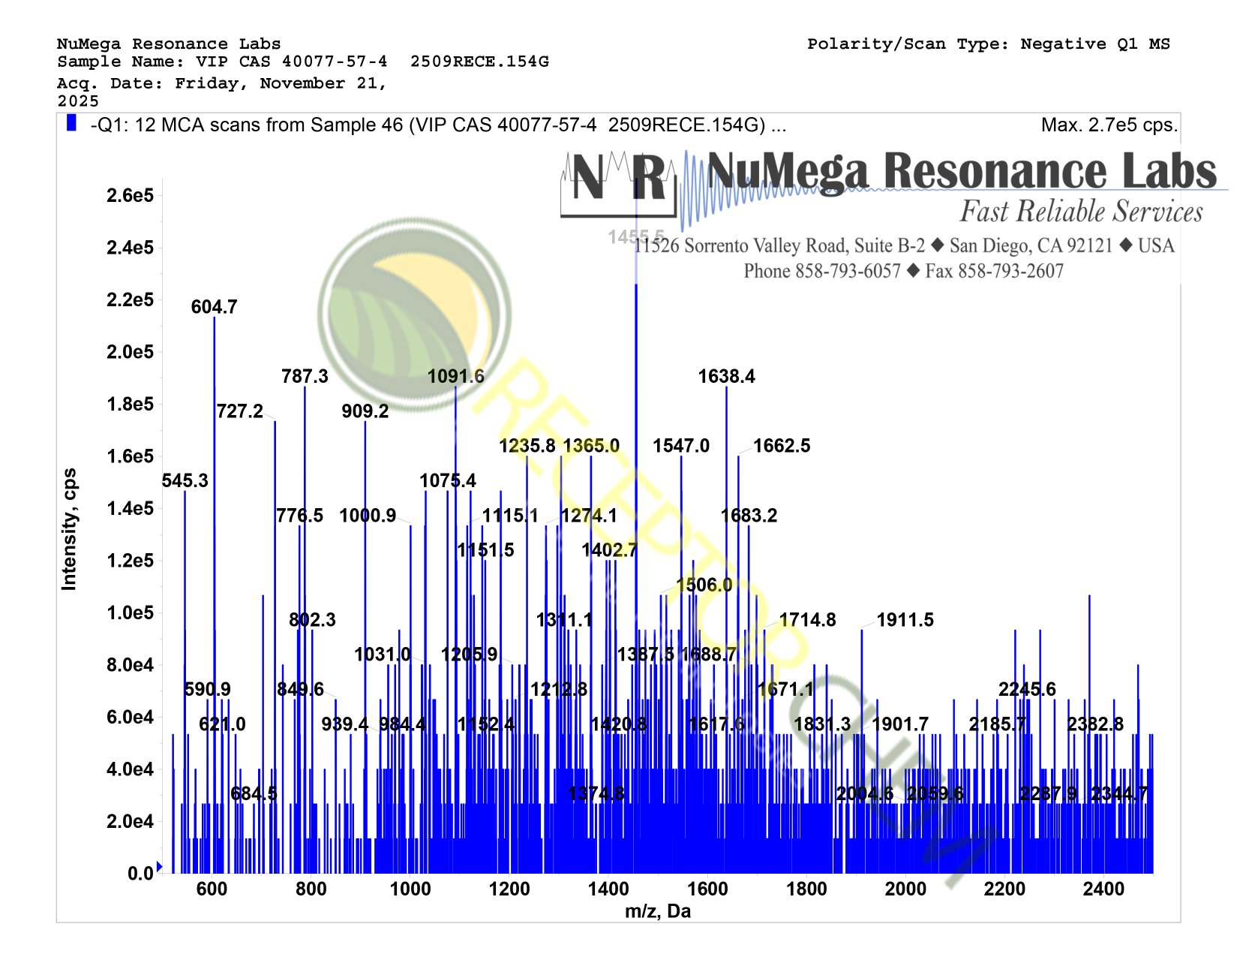Select the 1911.5 peak label
1237x957 pixels.
pyautogui.click(x=905, y=620)
